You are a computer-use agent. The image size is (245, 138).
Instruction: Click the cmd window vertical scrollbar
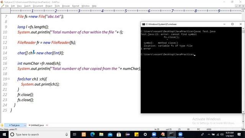coord(243,70)
